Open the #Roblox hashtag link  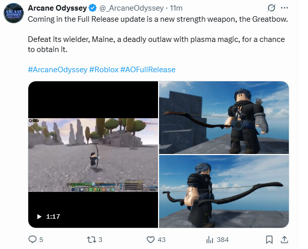(x=104, y=70)
